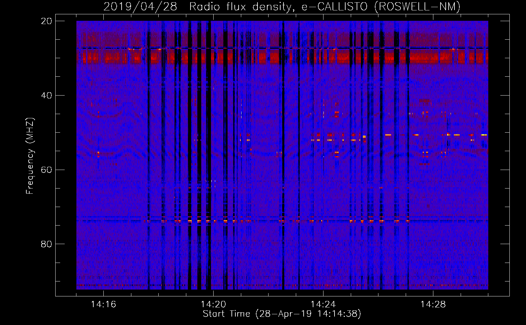Click the plot title 'Radio flux density, e-CALLISTO (ROSWELL-NM)'

[325, 6]
